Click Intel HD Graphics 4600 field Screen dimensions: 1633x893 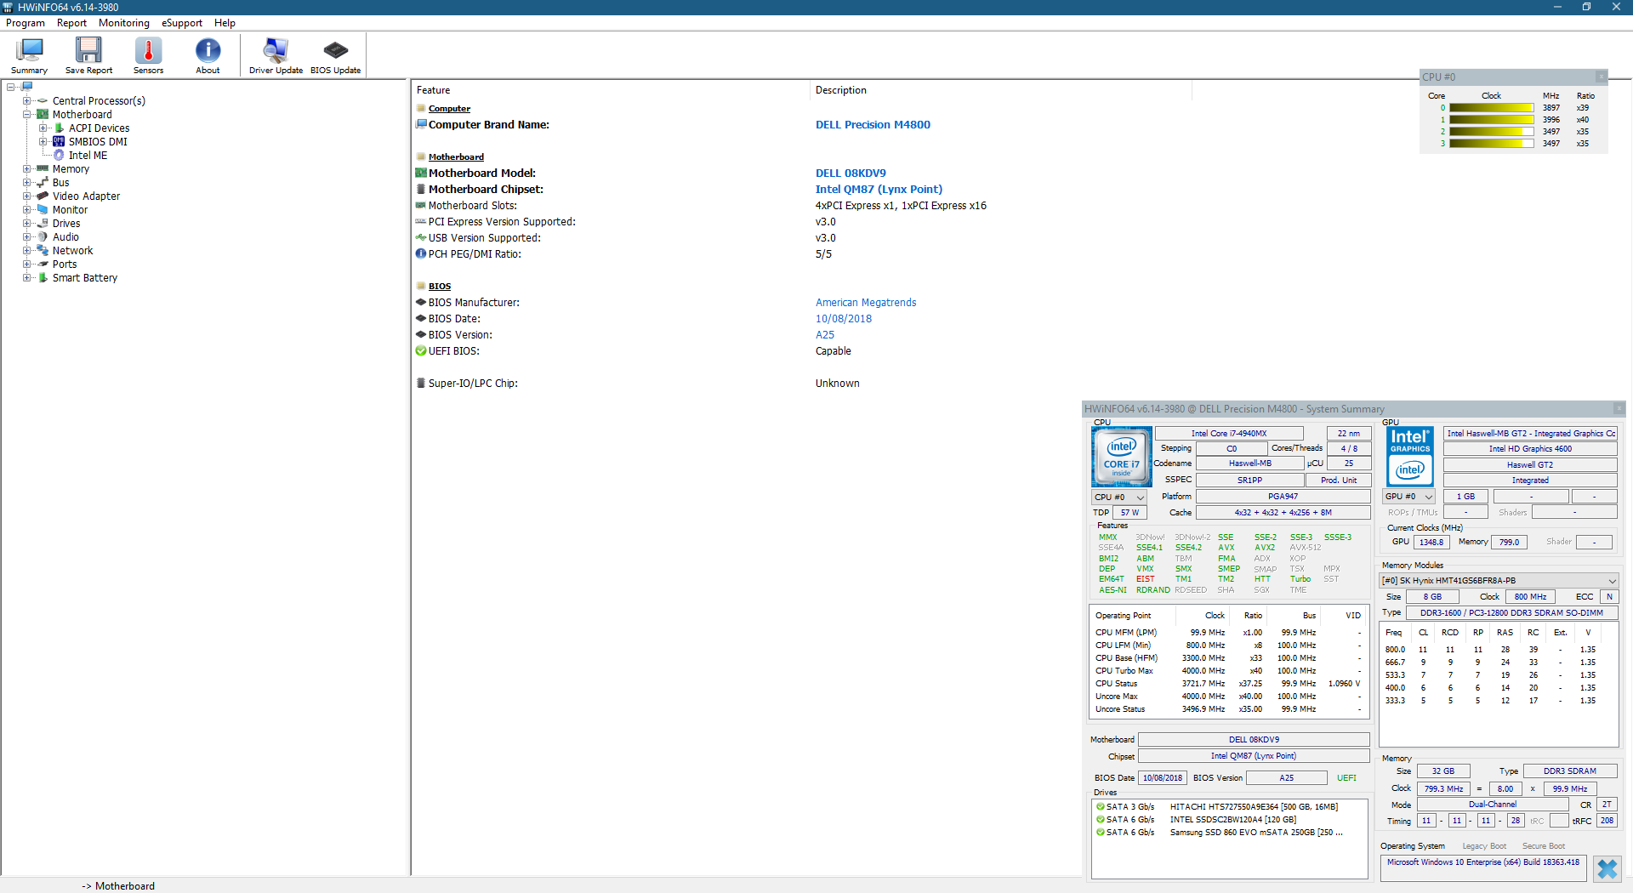pyautogui.click(x=1530, y=449)
